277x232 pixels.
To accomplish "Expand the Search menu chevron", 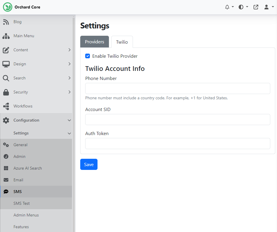I will click(69, 78).
